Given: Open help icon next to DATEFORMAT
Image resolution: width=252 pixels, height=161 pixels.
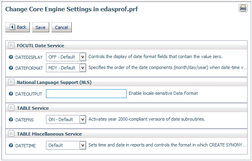Looking at the screenshot, I should click(11, 68).
